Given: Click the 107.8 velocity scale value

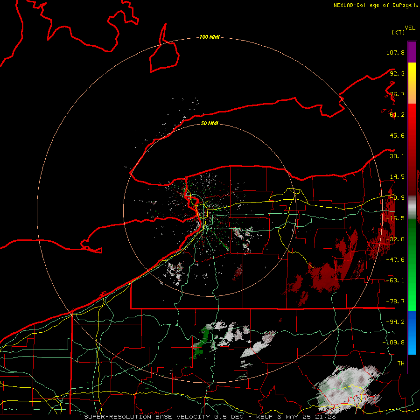Looking at the screenshot, I should (395, 52).
